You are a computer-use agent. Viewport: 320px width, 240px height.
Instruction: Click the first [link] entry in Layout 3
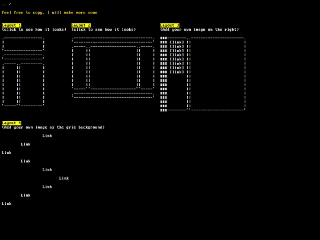pyautogui.click(x=177, y=42)
